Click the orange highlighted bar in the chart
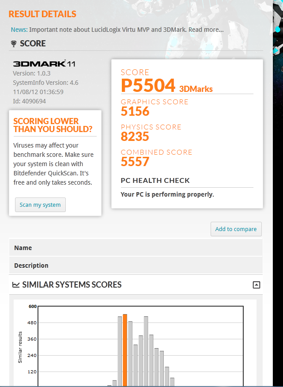The height and width of the screenshot is (387, 283). click(125, 349)
